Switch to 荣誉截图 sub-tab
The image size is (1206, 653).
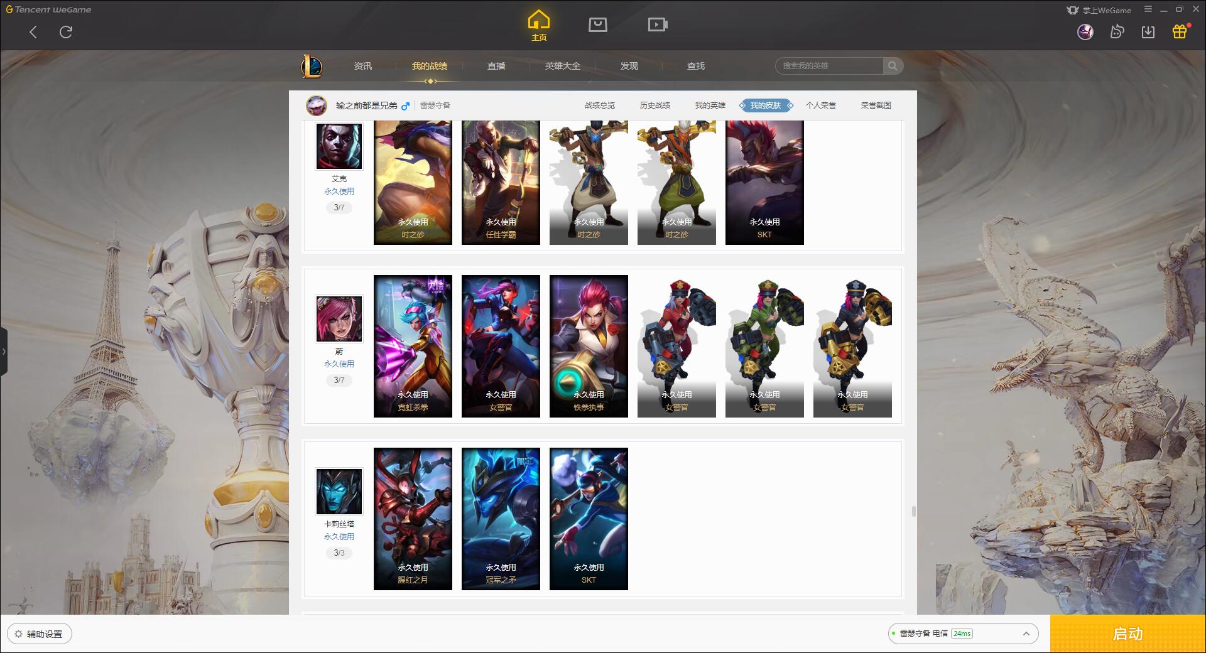click(876, 105)
